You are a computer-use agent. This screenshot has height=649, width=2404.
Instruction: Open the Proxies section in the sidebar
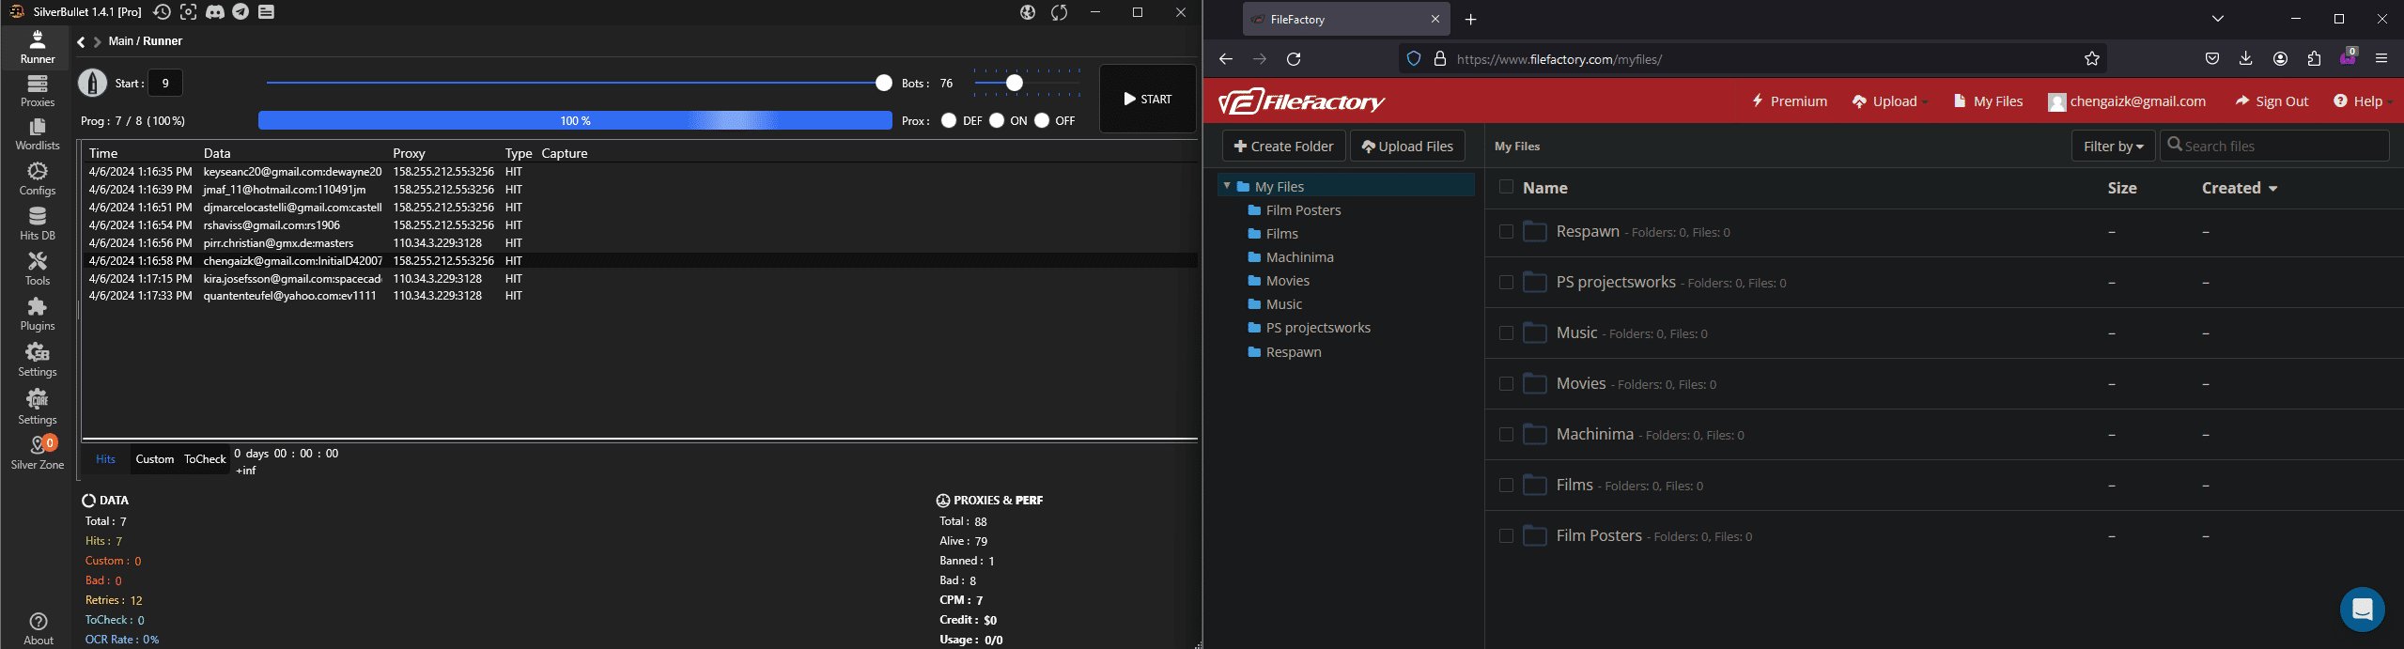pyautogui.click(x=38, y=91)
